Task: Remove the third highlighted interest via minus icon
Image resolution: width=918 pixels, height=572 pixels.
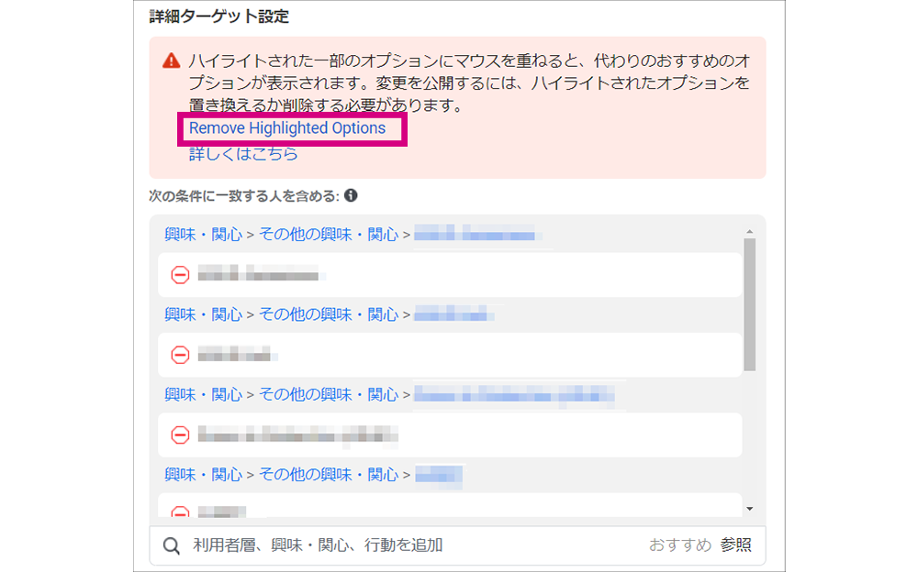Action: 180,434
